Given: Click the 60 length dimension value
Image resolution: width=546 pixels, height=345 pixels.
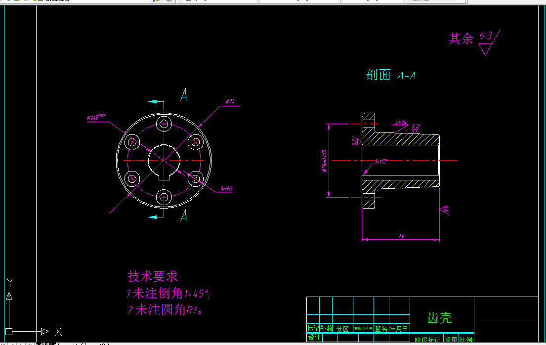Looking at the screenshot, I should [x=402, y=236].
